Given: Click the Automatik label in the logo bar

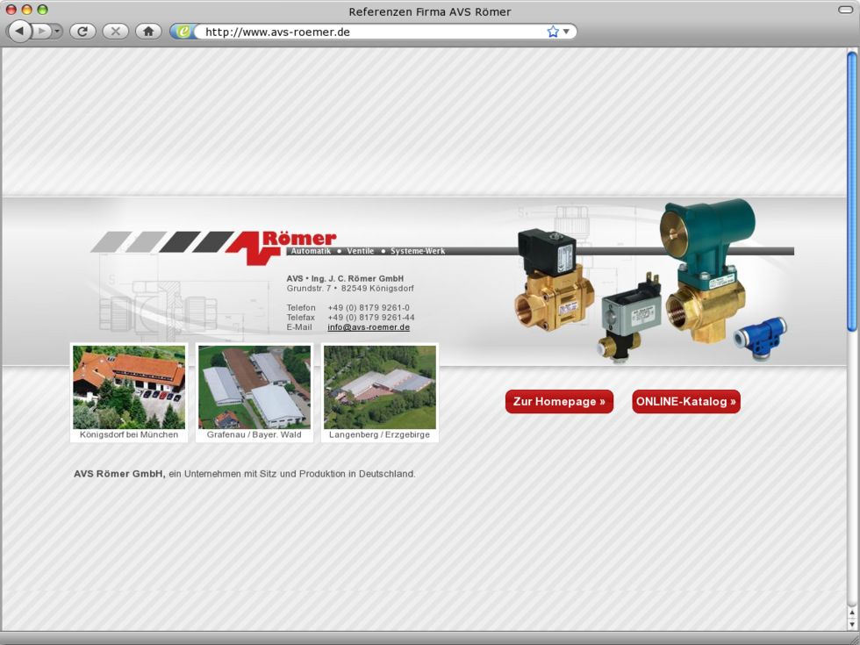Looking at the screenshot, I should coord(311,251).
